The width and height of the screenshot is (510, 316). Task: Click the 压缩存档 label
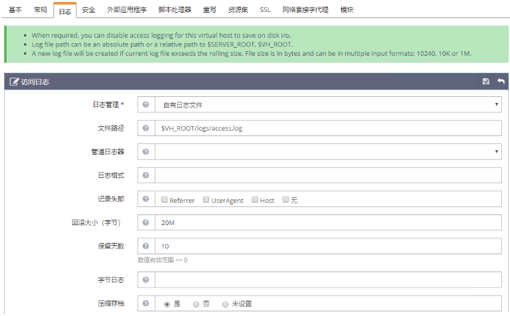click(x=111, y=303)
